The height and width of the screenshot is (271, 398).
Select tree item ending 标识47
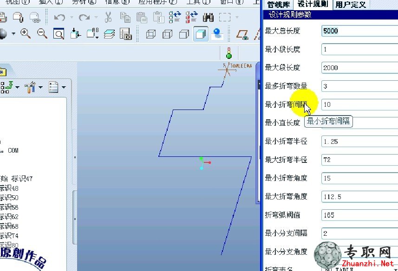coord(16,179)
